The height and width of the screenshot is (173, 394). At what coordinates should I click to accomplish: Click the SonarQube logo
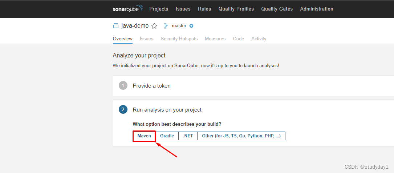[128, 9]
